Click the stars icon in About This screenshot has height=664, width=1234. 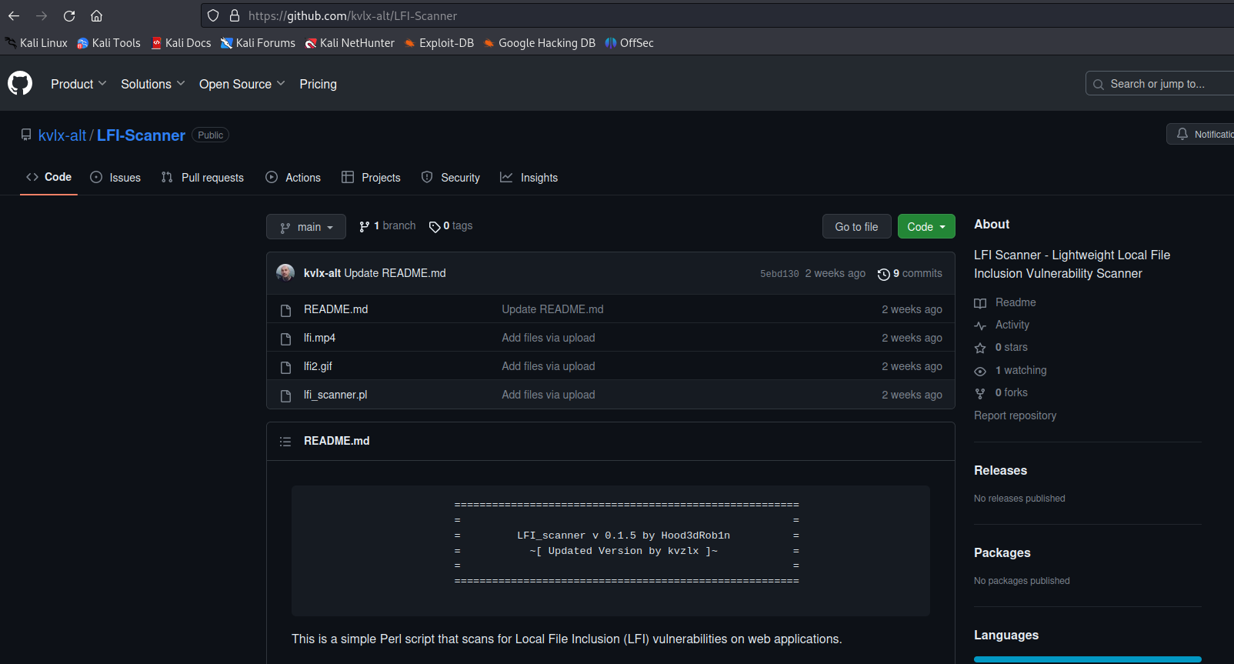980,349
